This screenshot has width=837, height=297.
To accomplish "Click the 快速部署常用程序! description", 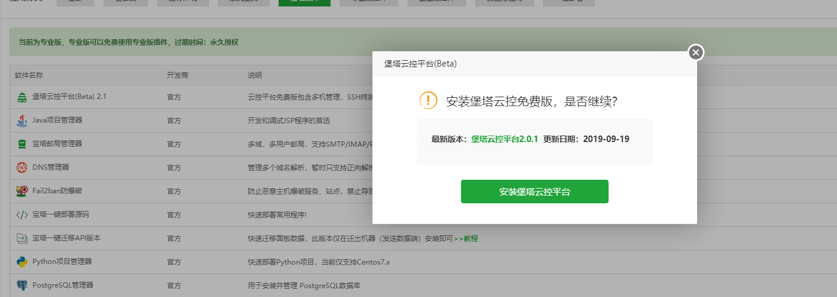I will tap(277, 214).
